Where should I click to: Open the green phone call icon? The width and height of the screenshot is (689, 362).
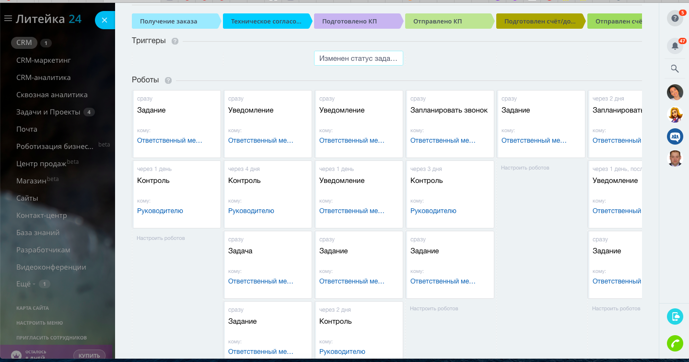tap(675, 343)
